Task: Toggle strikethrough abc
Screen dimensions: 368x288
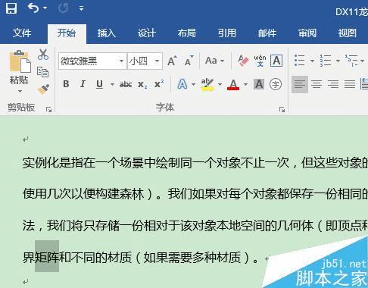Action: [x=126, y=84]
